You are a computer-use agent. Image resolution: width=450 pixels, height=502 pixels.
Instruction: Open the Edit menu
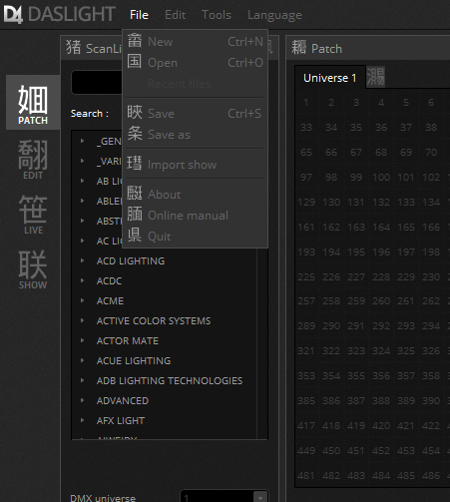pyautogui.click(x=175, y=15)
